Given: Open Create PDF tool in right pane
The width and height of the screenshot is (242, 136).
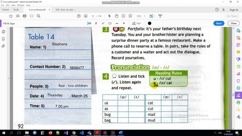Looking at the screenshot, I should pos(238,38).
